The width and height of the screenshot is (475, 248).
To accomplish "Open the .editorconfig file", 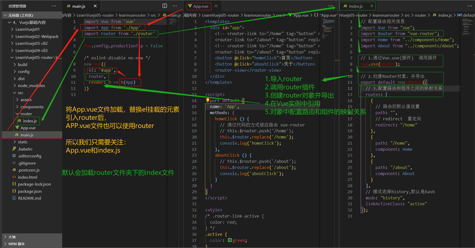I will pyautogui.click(x=32, y=156).
